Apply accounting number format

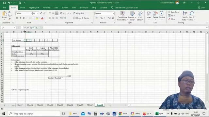[96, 18]
